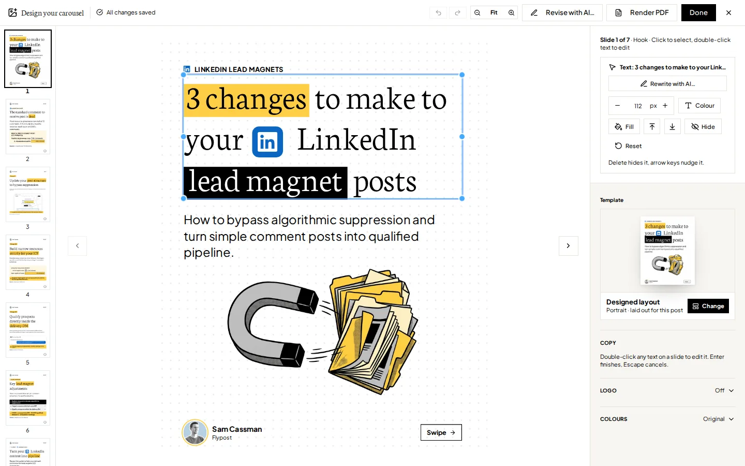
Task: Select slide 3 thumbnail
Action: [x=28, y=194]
